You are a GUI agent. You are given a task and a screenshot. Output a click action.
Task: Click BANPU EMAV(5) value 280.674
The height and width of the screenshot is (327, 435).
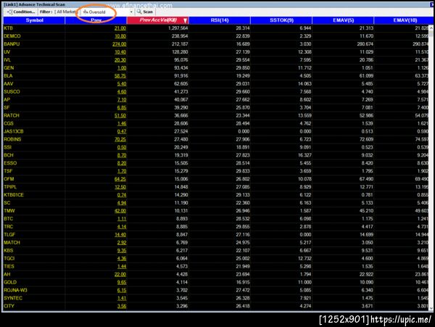pyautogui.click(x=365, y=44)
